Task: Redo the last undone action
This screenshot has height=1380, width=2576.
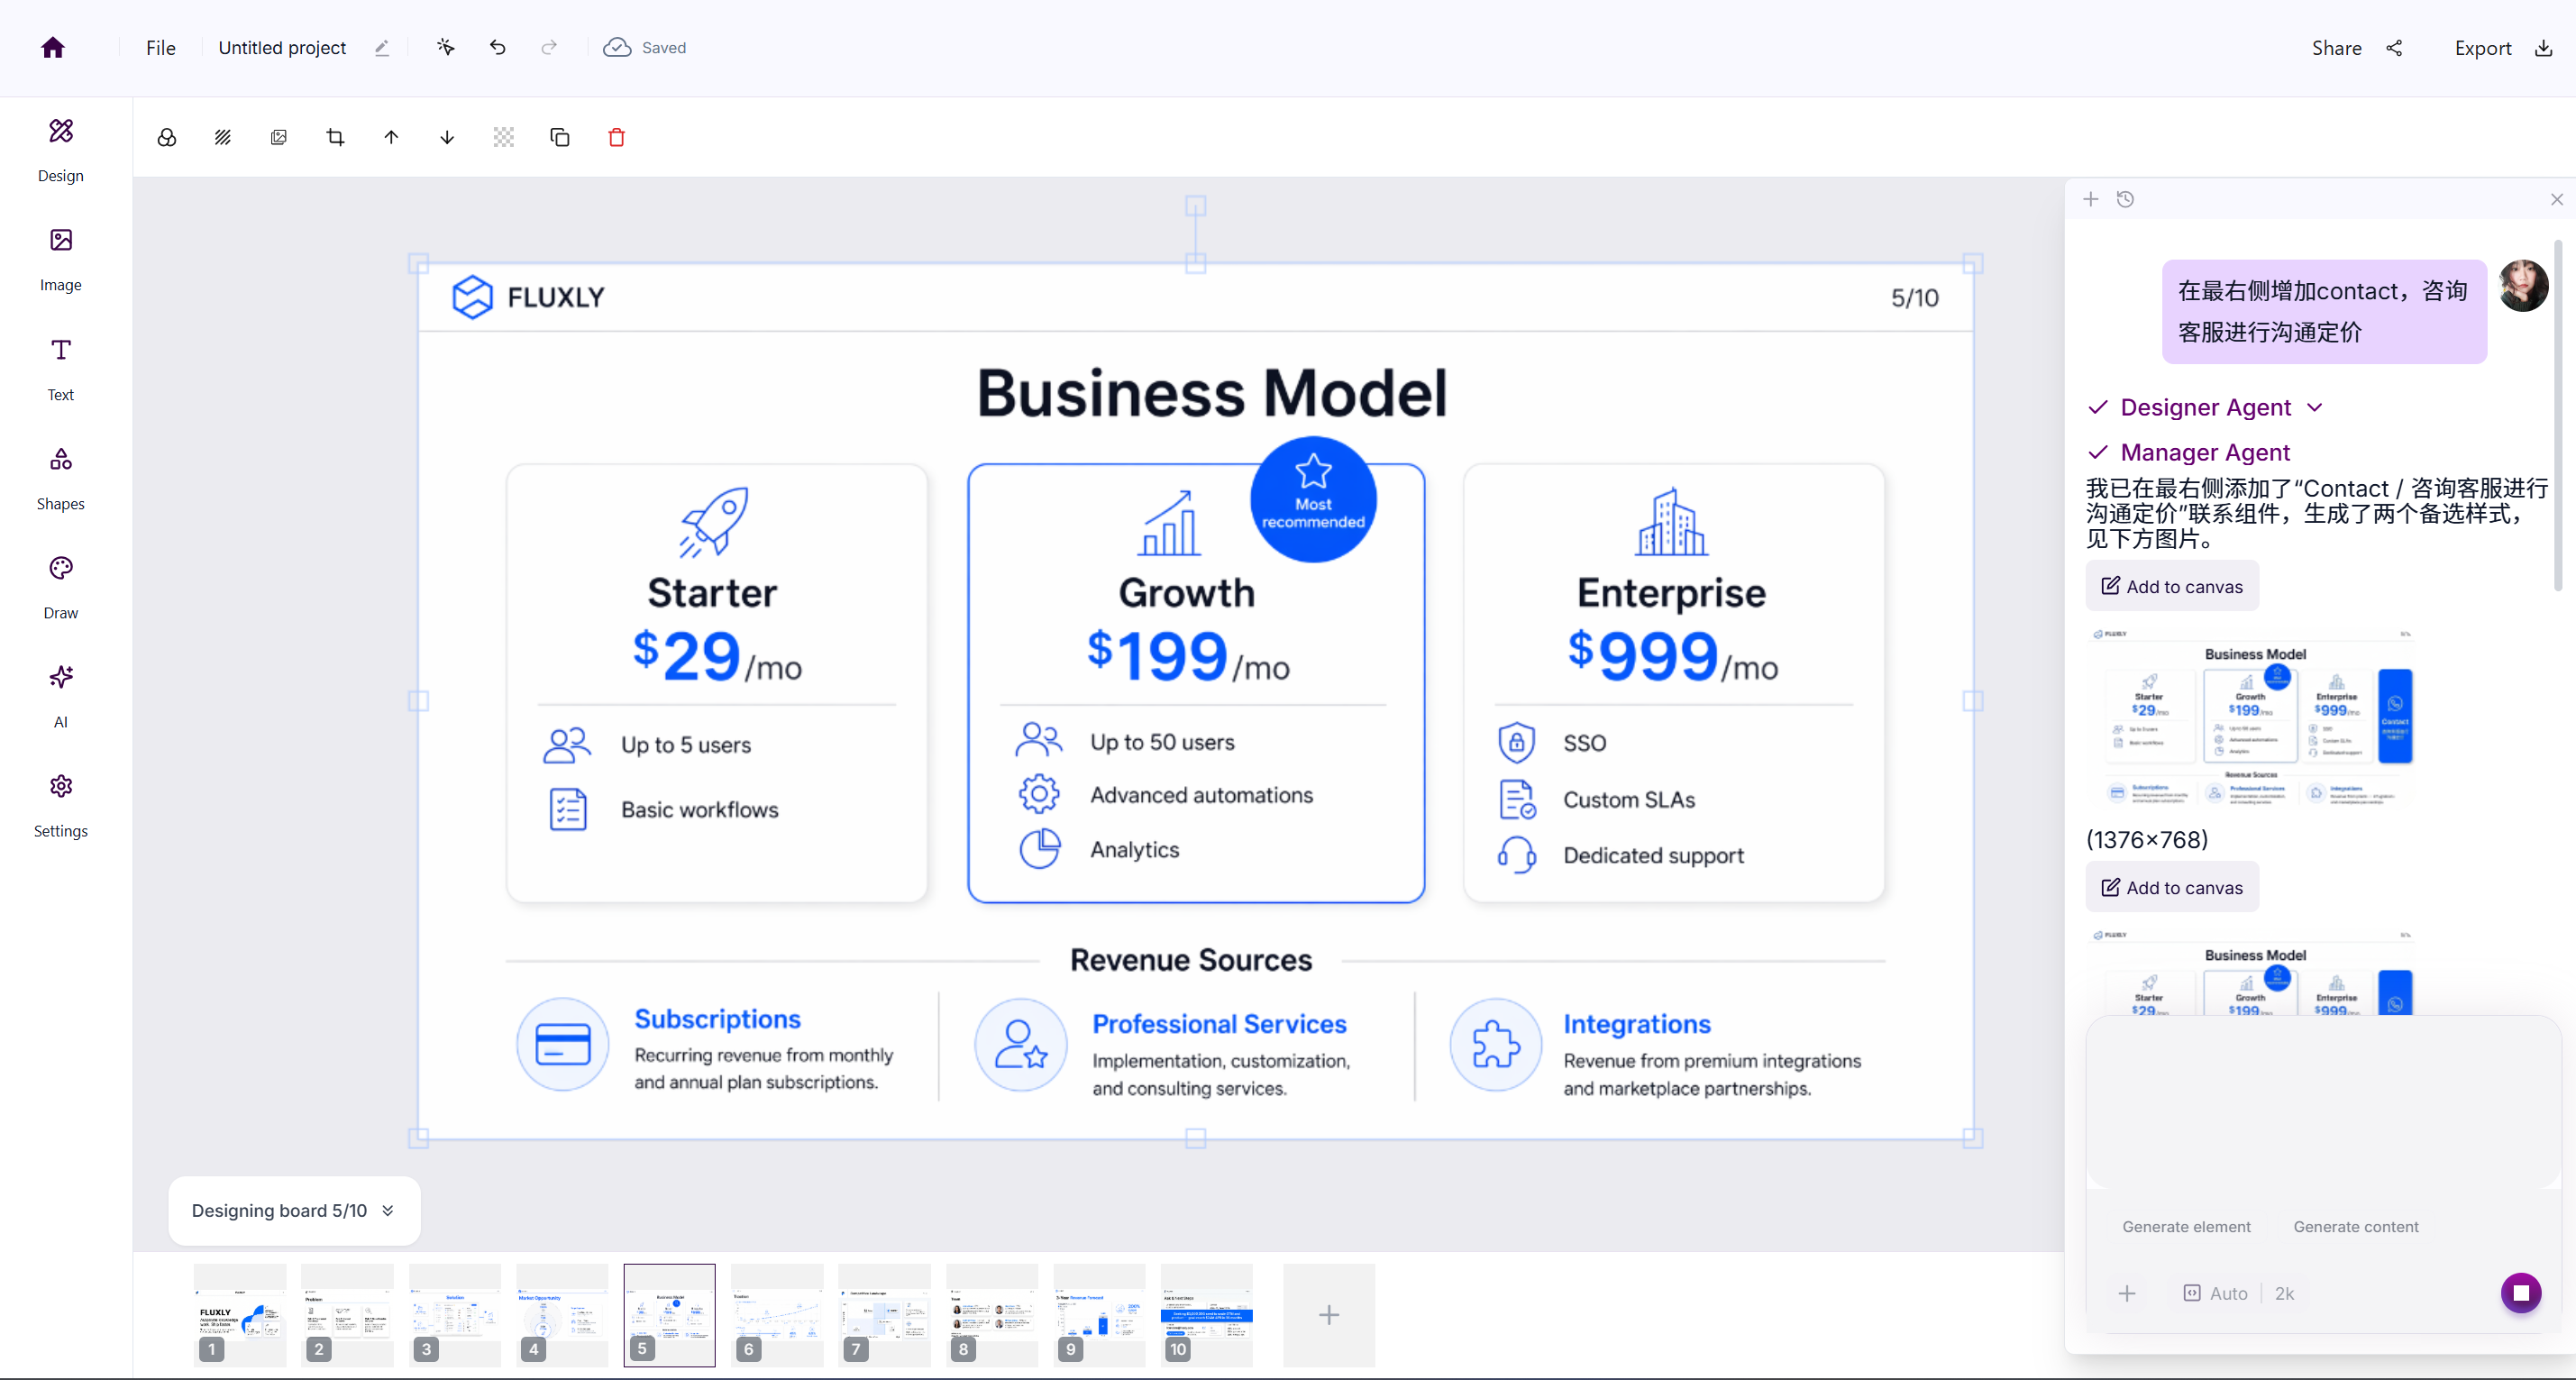Action: click(548, 47)
